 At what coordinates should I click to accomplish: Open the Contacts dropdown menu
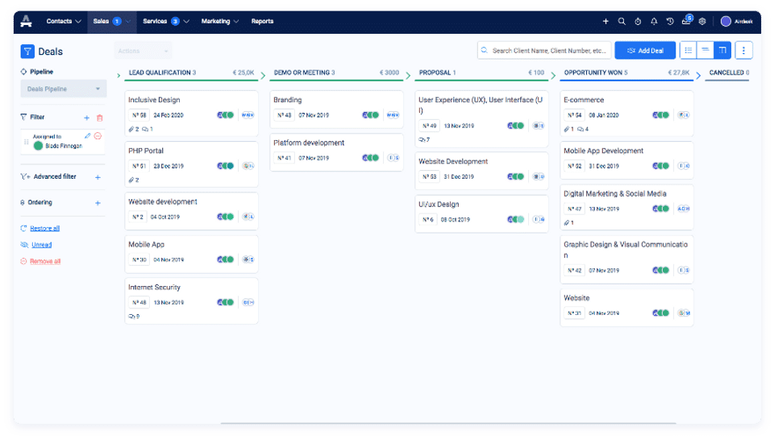[64, 21]
